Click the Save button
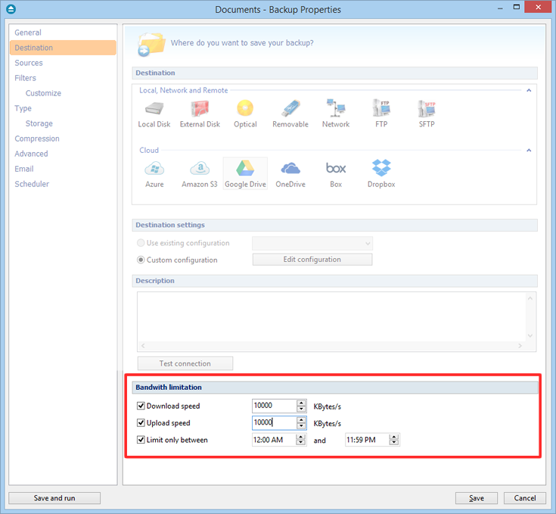This screenshot has width=556, height=514. [x=477, y=498]
